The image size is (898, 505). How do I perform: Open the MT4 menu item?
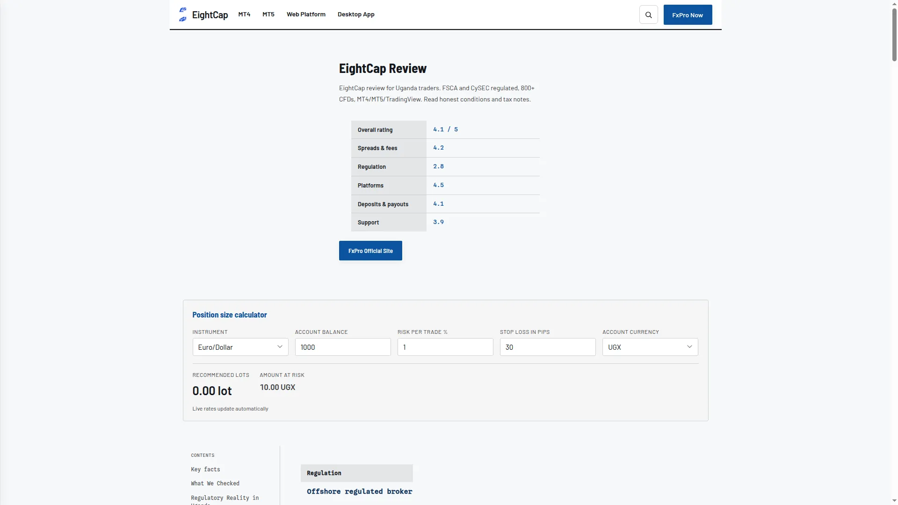(x=244, y=14)
